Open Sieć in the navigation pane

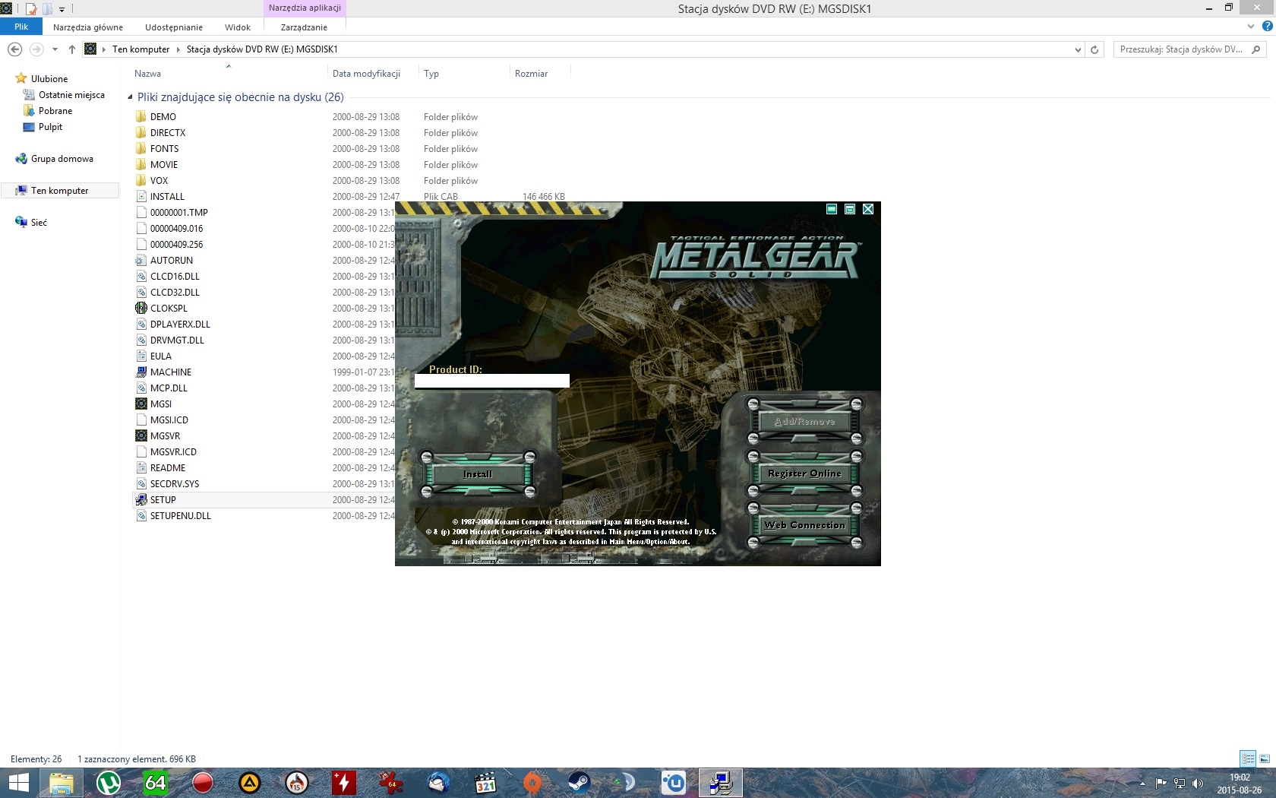point(39,223)
